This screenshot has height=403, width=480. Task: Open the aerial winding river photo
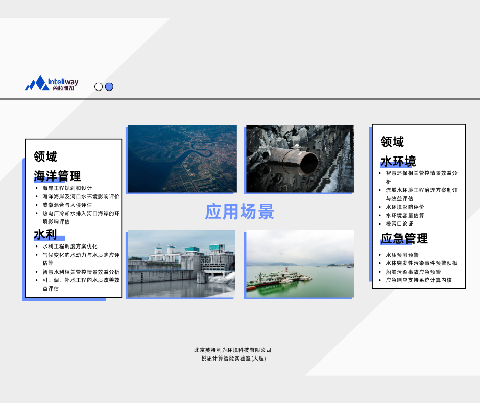pos(182,159)
